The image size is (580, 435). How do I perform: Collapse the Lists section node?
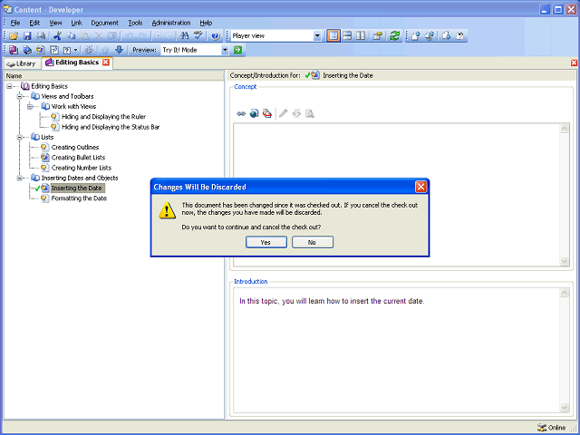pos(20,137)
